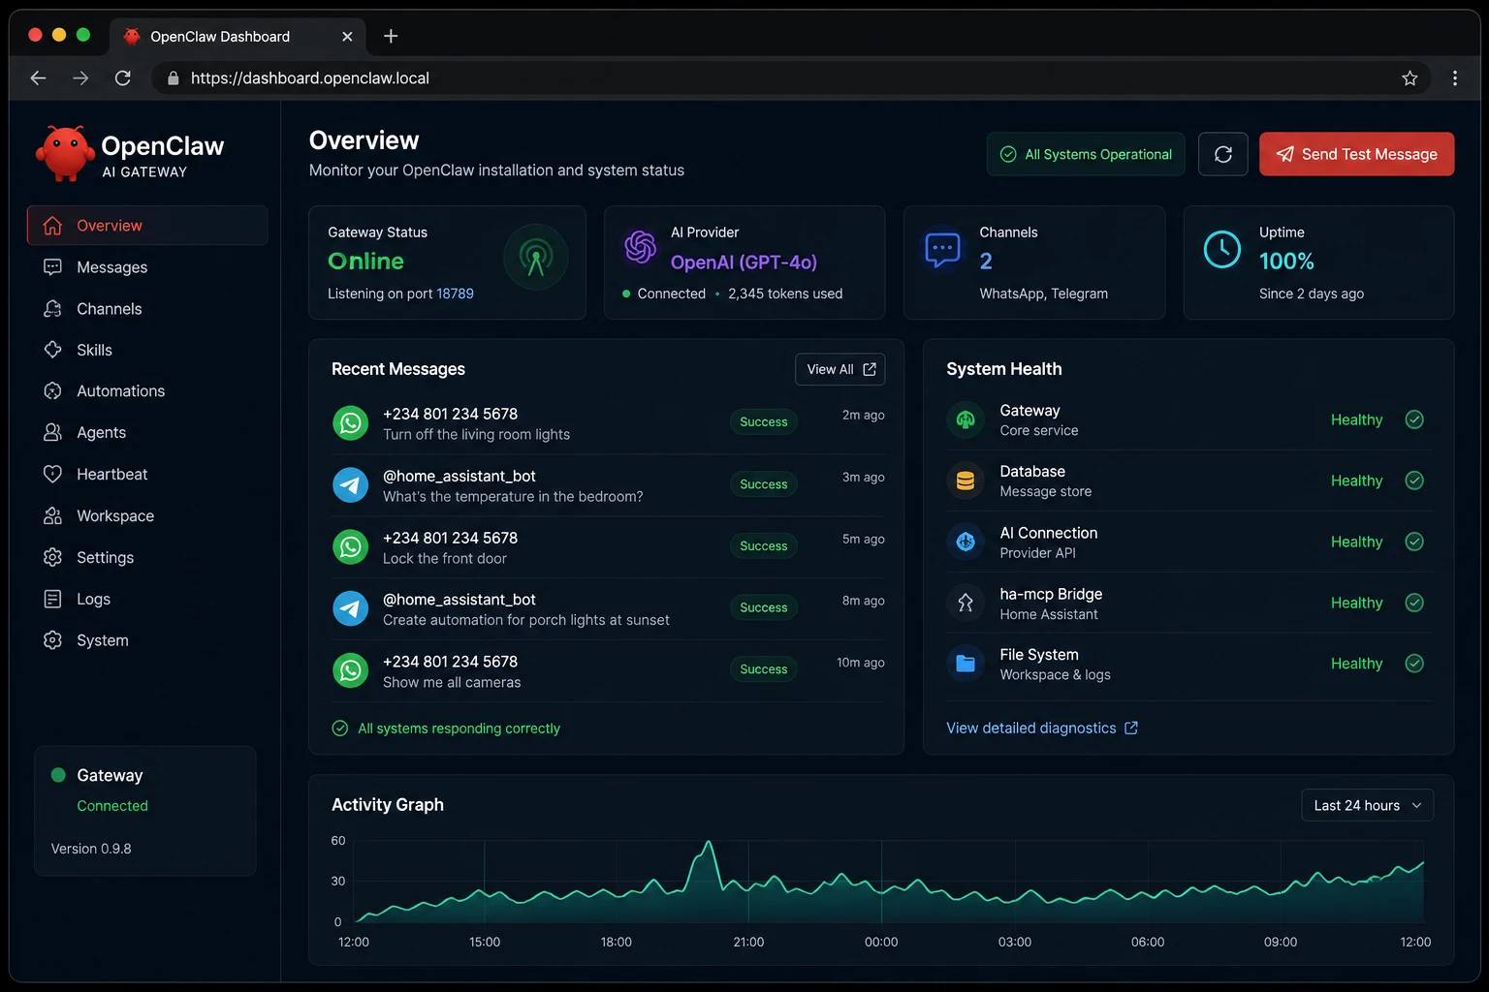The image size is (1489, 992).
Task: Go to Skills in the sidebar
Action: click(147, 350)
